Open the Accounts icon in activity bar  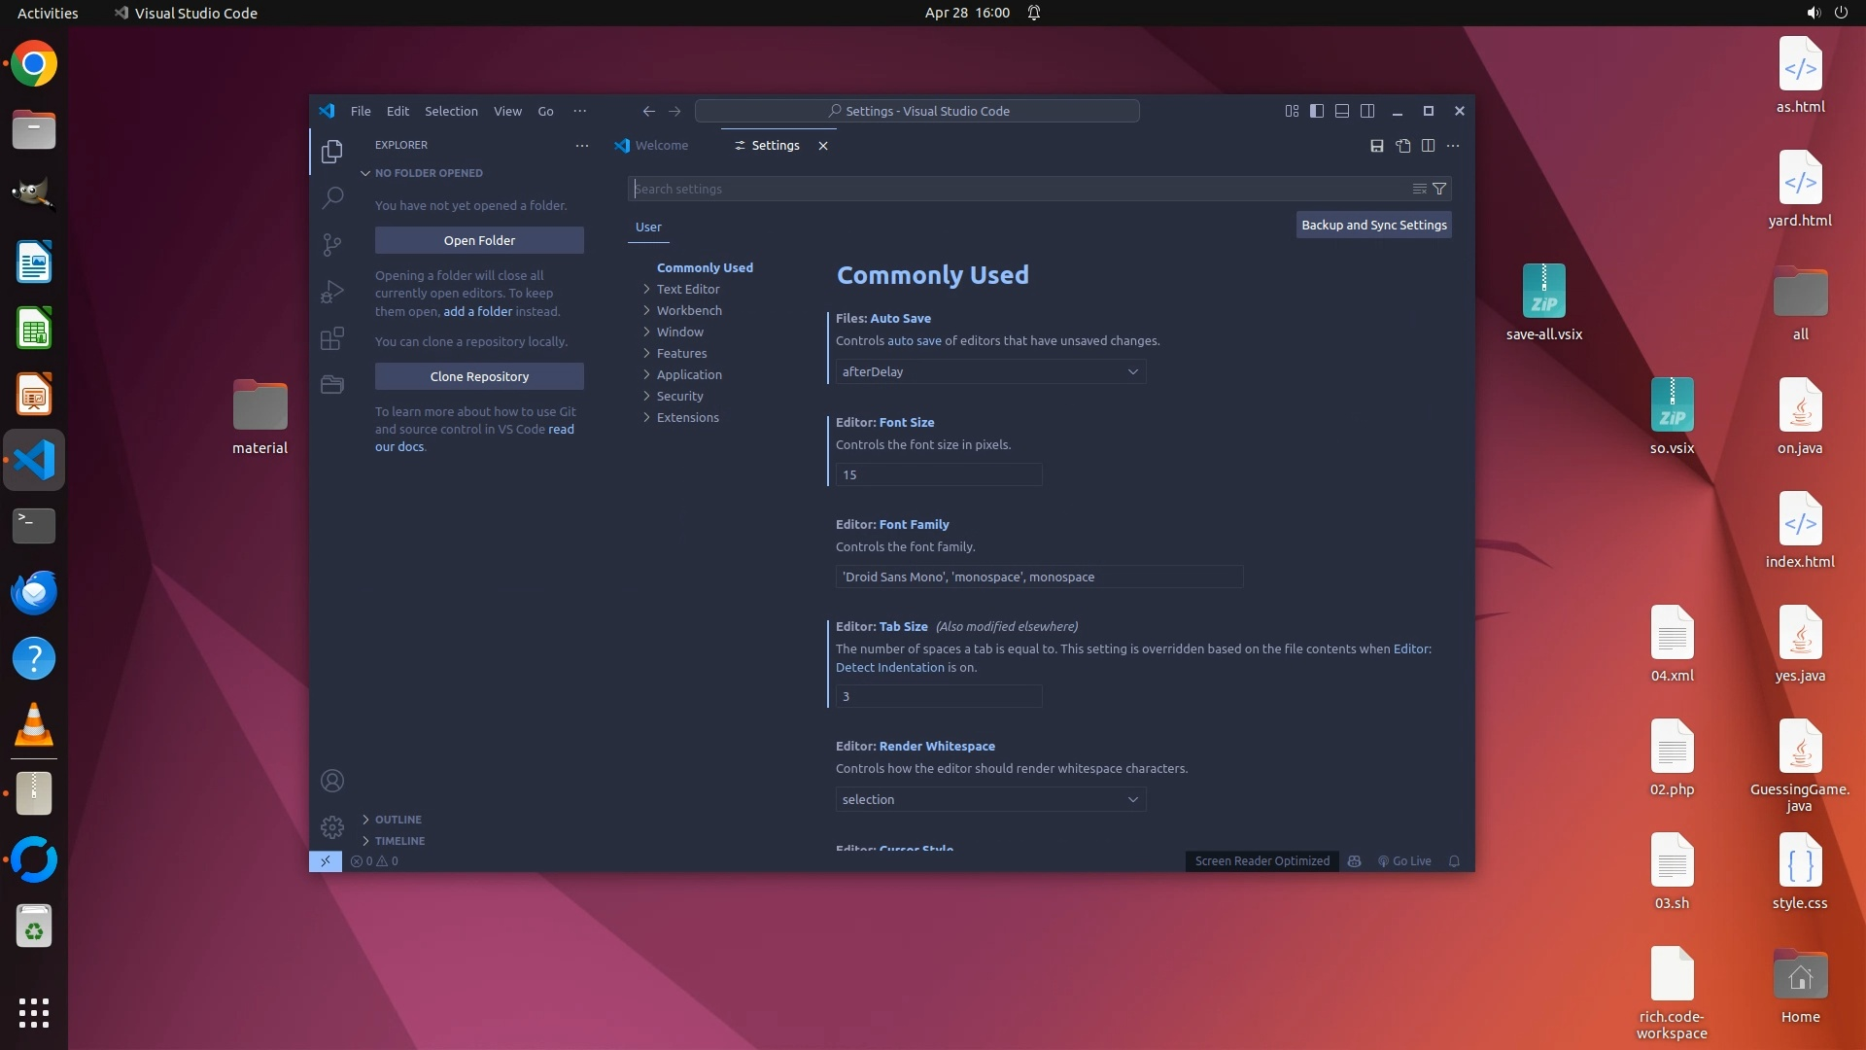(x=332, y=781)
